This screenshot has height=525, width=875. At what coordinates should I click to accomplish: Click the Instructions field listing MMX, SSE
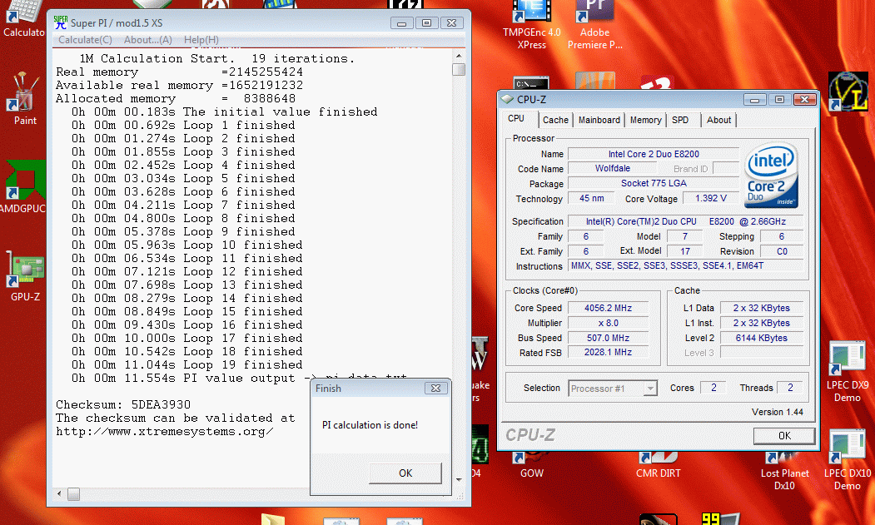click(685, 266)
